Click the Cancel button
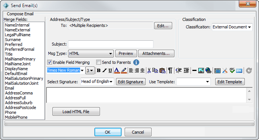Screen dimensions: 259x140 138,132
